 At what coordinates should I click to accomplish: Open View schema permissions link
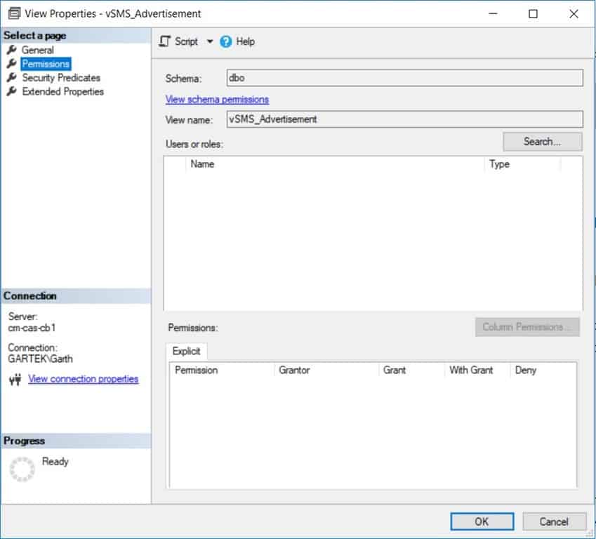coord(217,99)
